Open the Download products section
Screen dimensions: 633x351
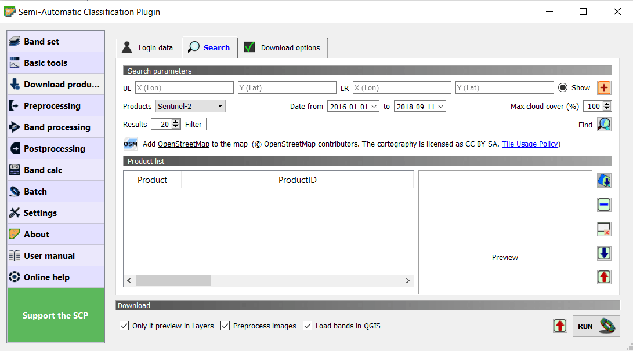tap(56, 84)
